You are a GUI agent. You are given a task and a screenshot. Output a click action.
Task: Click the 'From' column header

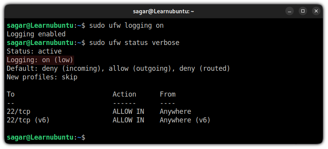(168, 94)
